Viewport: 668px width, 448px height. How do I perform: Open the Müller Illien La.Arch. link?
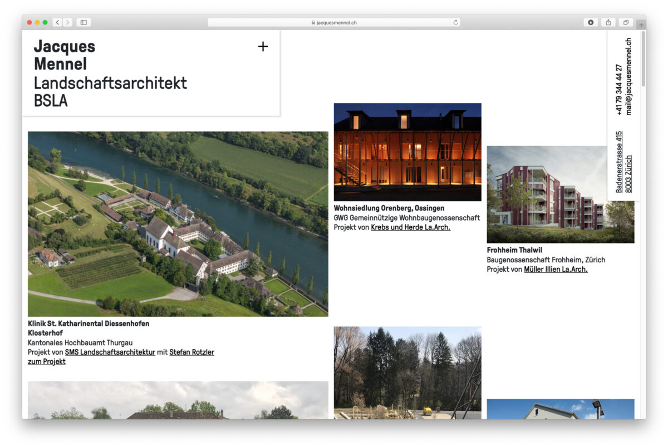click(556, 269)
